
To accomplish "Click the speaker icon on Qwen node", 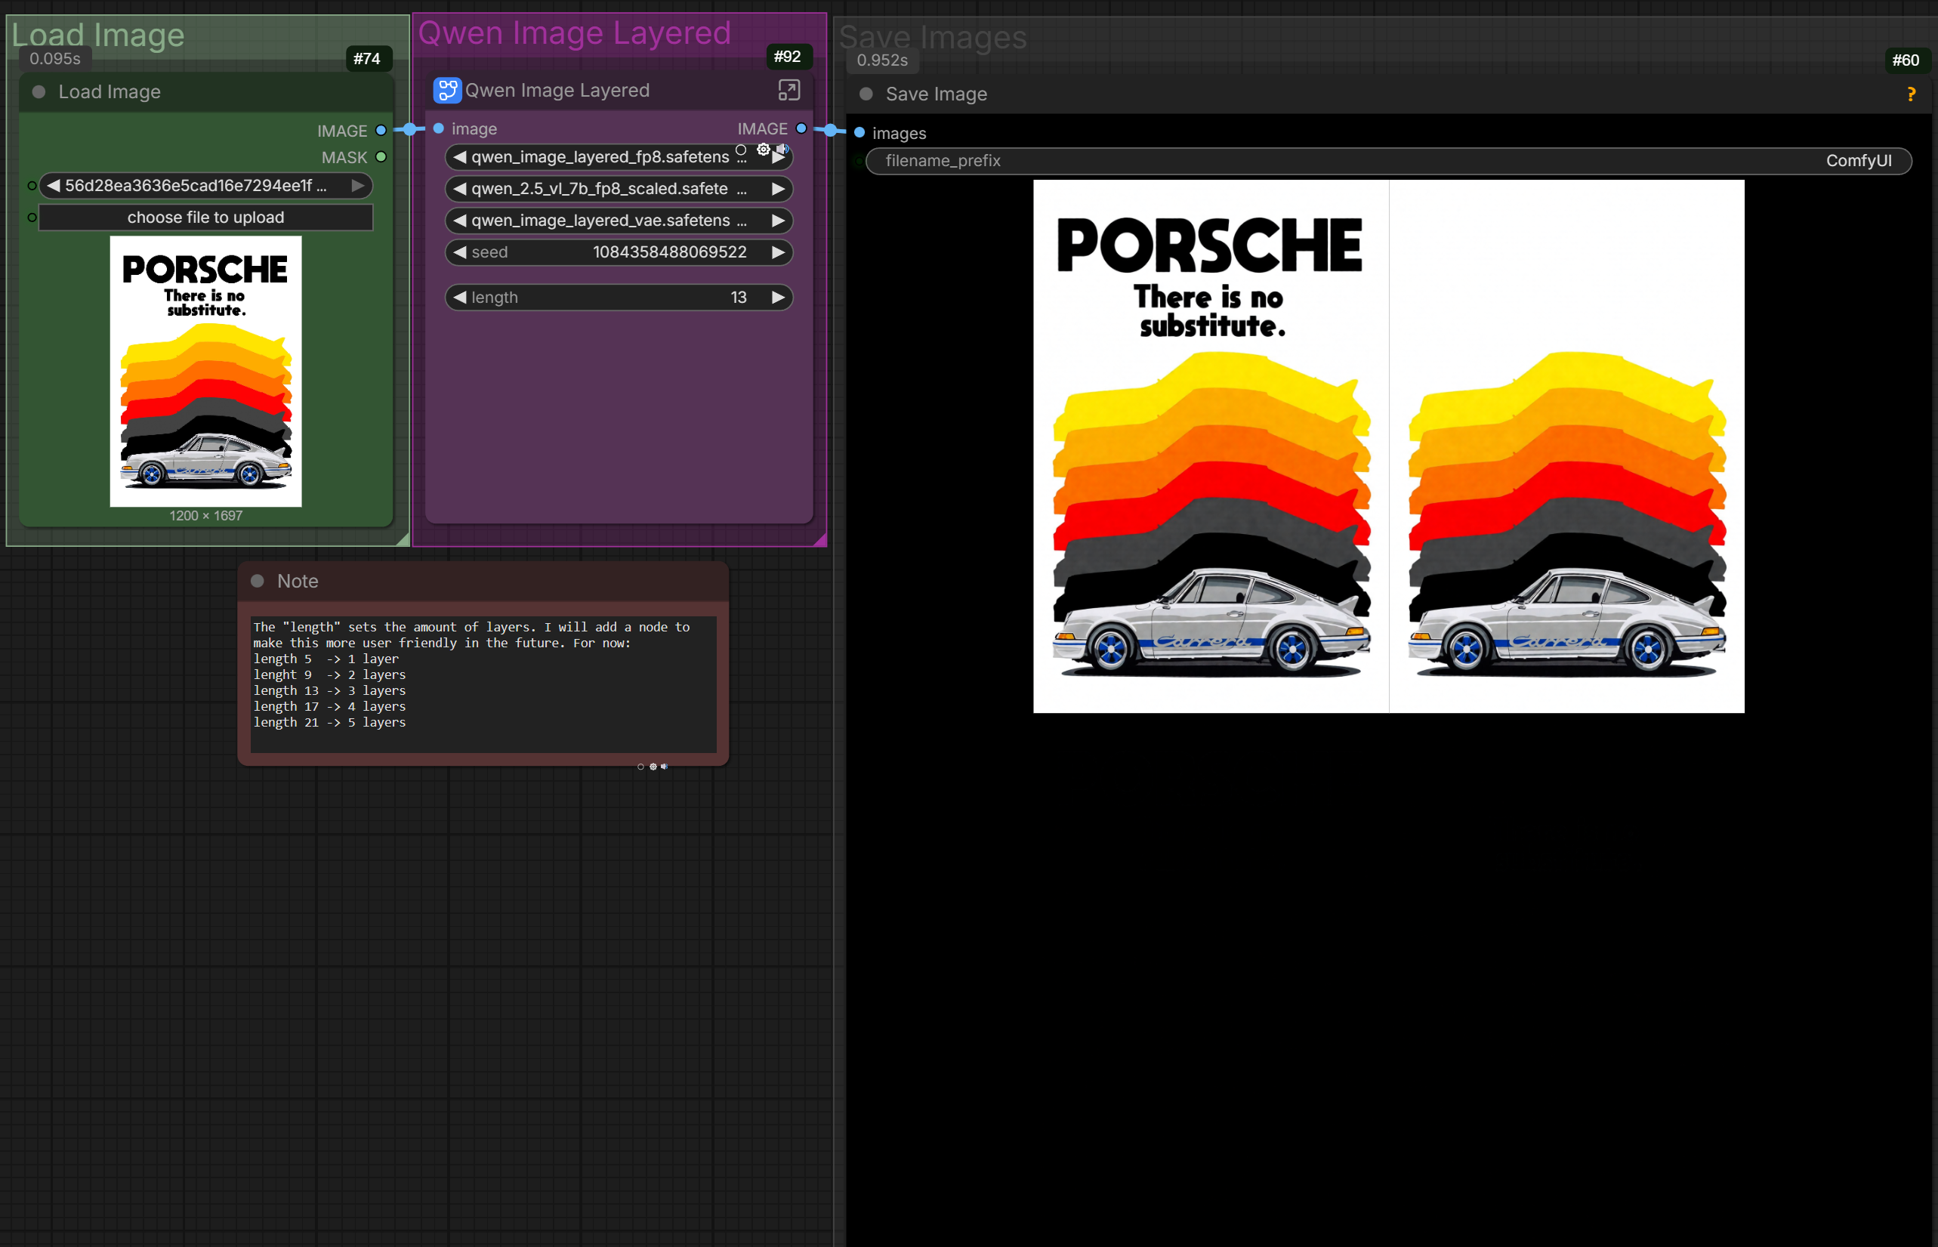I will (782, 149).
